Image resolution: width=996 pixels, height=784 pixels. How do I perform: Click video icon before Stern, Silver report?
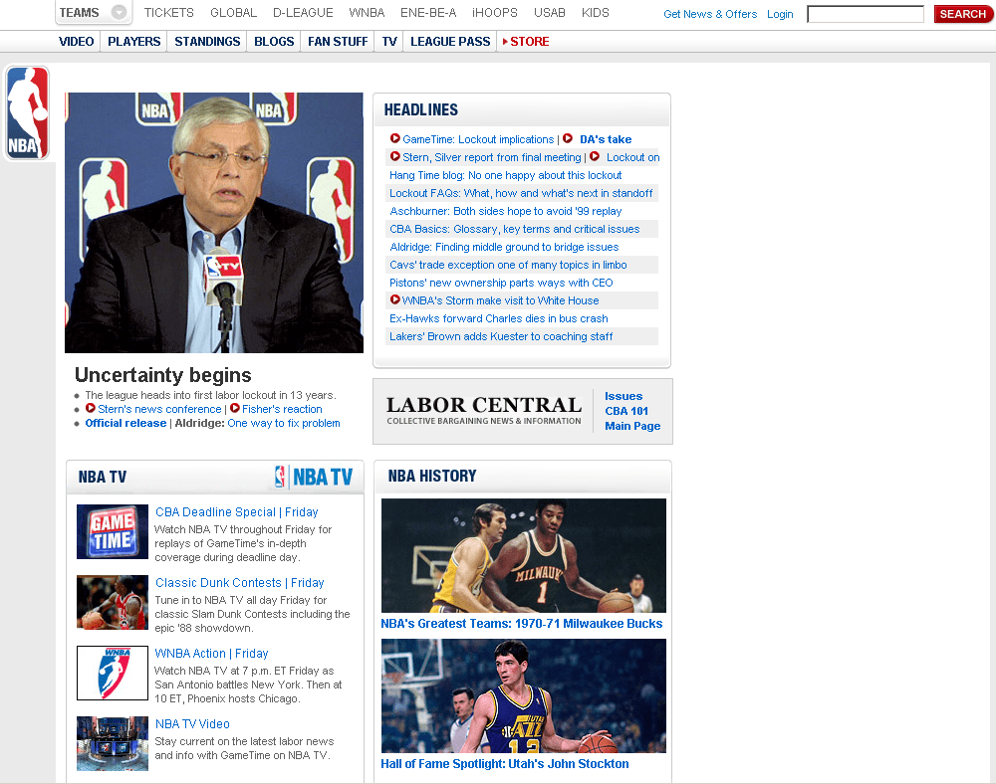(395, 156)
